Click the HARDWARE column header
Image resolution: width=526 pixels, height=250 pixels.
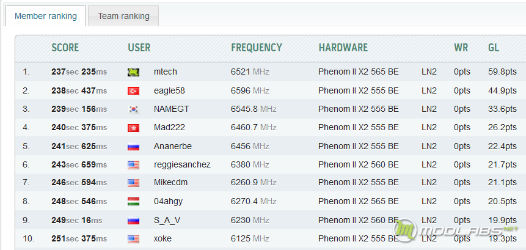tap(343, 48)
